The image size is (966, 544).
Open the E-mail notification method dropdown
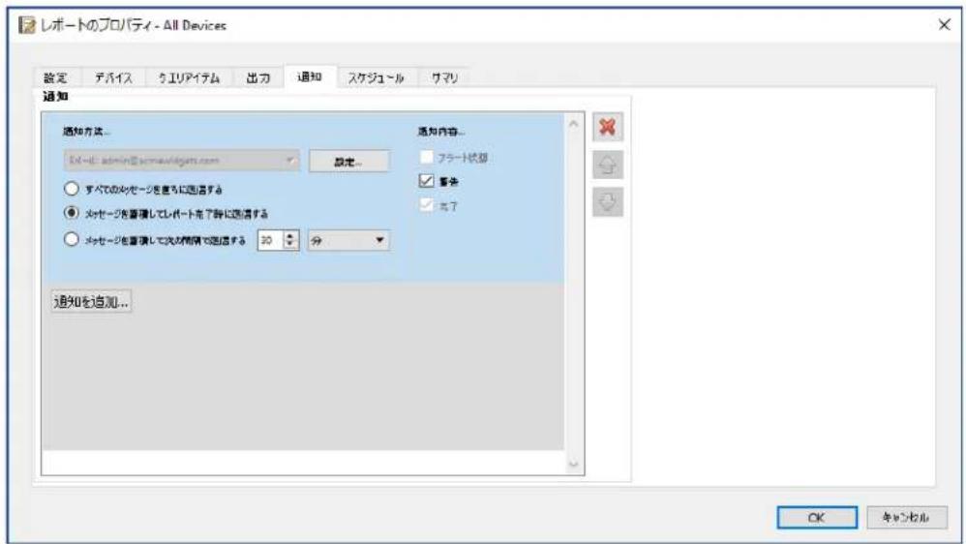(182, 161)
